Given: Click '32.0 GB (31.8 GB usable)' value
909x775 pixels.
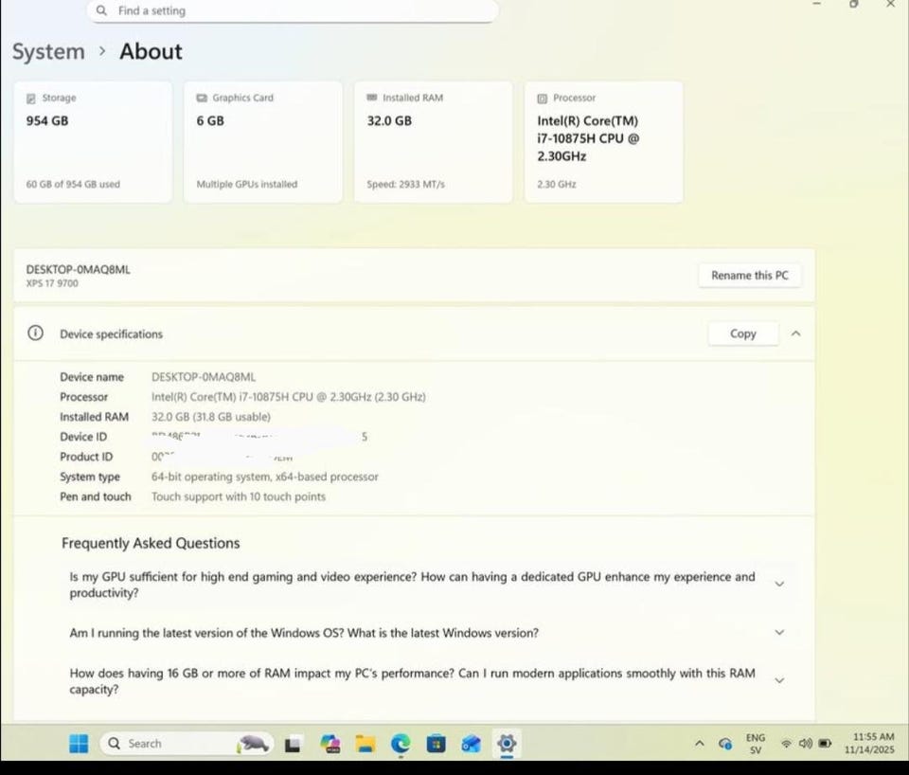Looking at the screenshot, I should (211, 417).
